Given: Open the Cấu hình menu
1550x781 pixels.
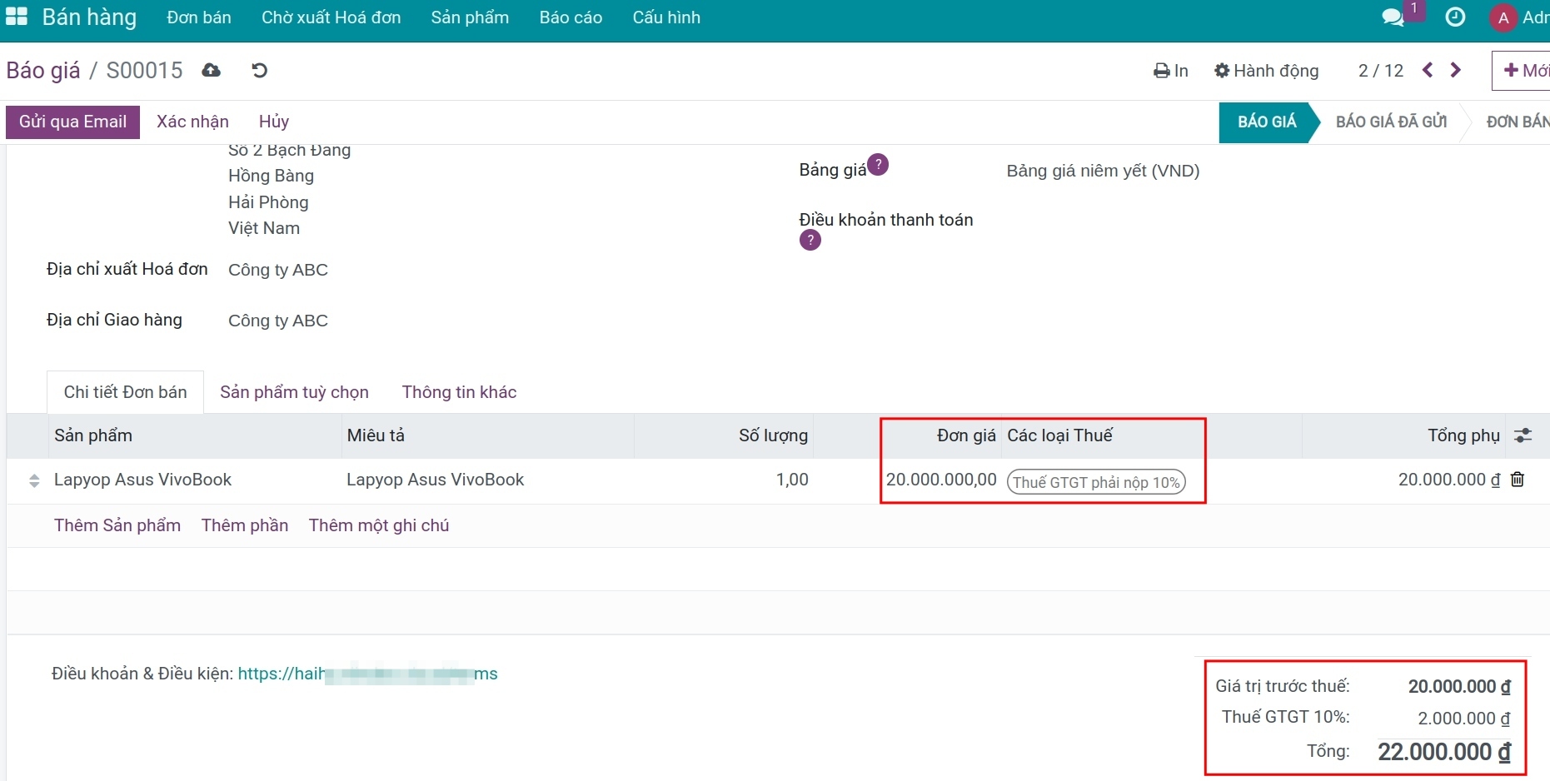Looking at the screenshot, I should [x=666, y=17].
